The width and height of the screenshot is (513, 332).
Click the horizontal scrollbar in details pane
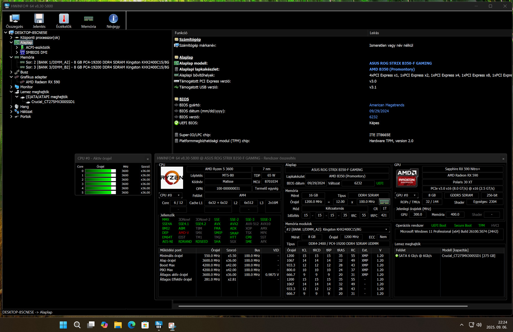click(x=323, y=306)
